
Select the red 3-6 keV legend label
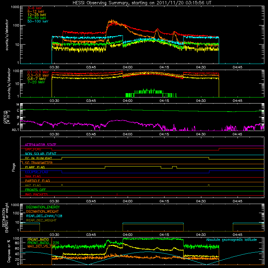click(x=35, y=8)
